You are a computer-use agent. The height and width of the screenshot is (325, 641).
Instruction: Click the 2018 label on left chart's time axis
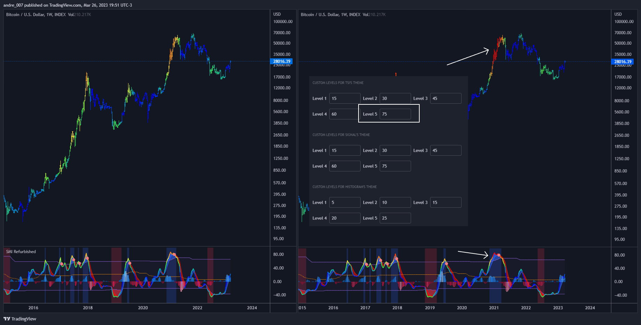click(x=88, y=308)
